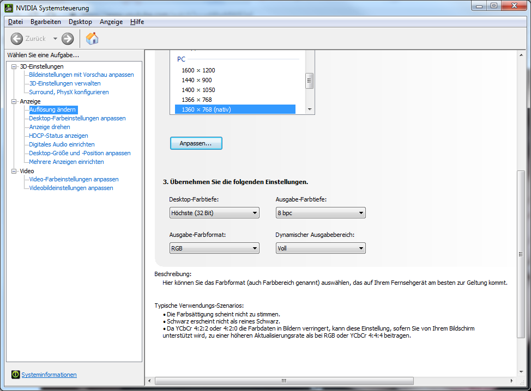Select Auflösung ändern in the tree
The height and width of the screenshot is (391, 531).
52,109
